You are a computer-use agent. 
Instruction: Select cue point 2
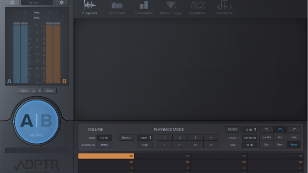[180, 138]
